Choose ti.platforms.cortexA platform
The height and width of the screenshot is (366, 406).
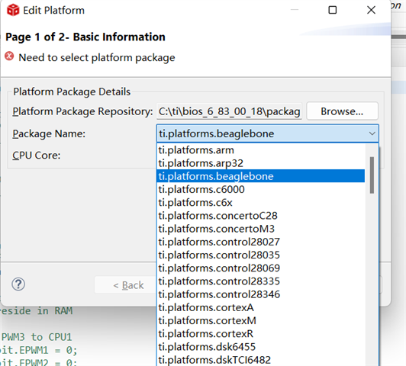[261, 307]
